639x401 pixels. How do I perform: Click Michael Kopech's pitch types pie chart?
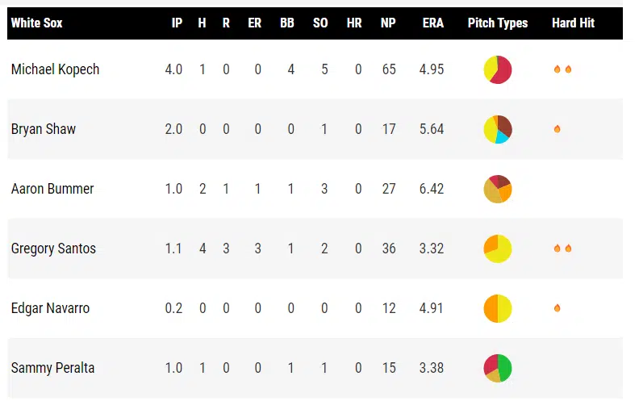click(x=498, y=69)
